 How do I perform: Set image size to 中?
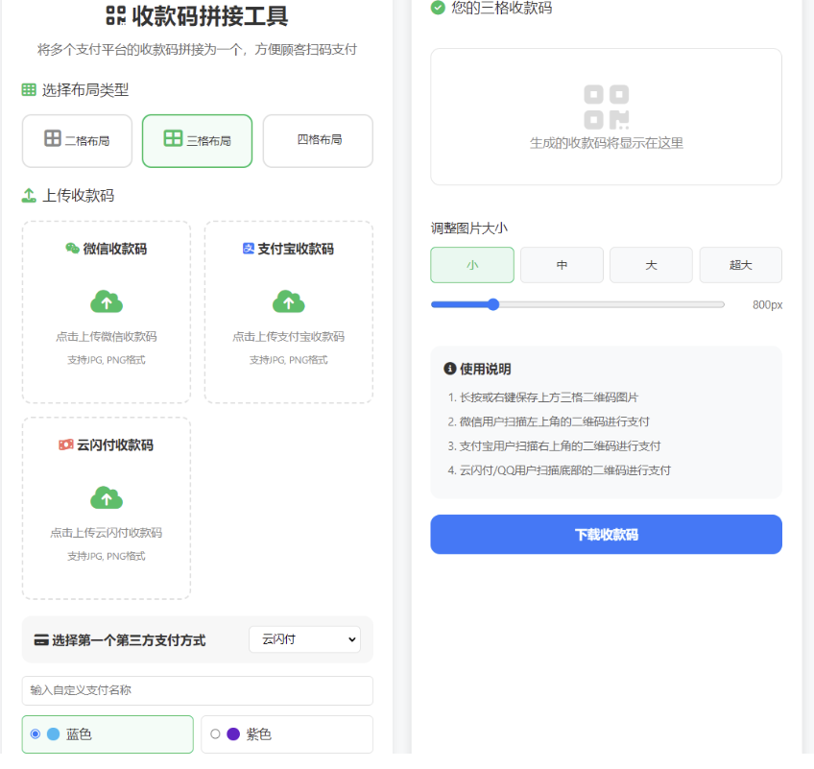[562, 265]
